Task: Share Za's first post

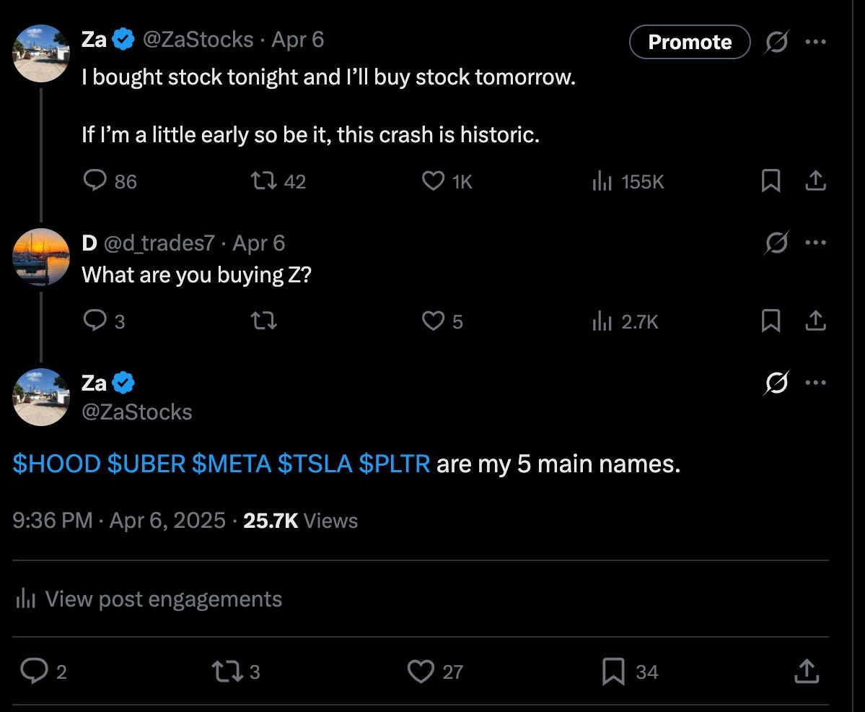Action: click(x=814, y=181)
